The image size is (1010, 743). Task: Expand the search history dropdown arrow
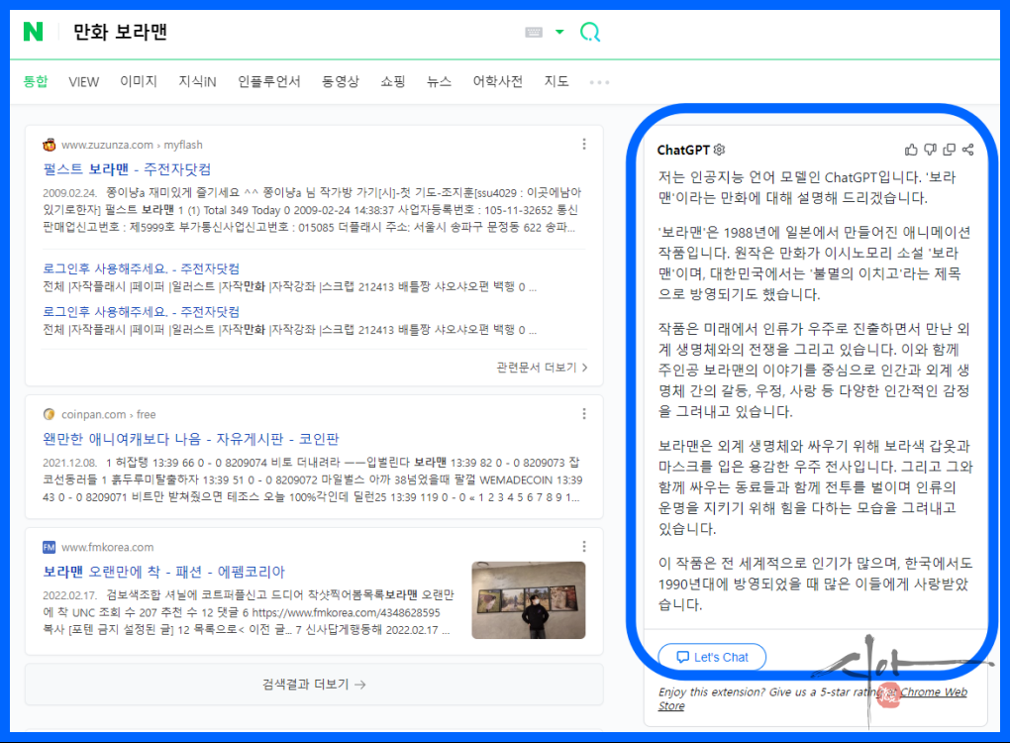tap(559, 32)
